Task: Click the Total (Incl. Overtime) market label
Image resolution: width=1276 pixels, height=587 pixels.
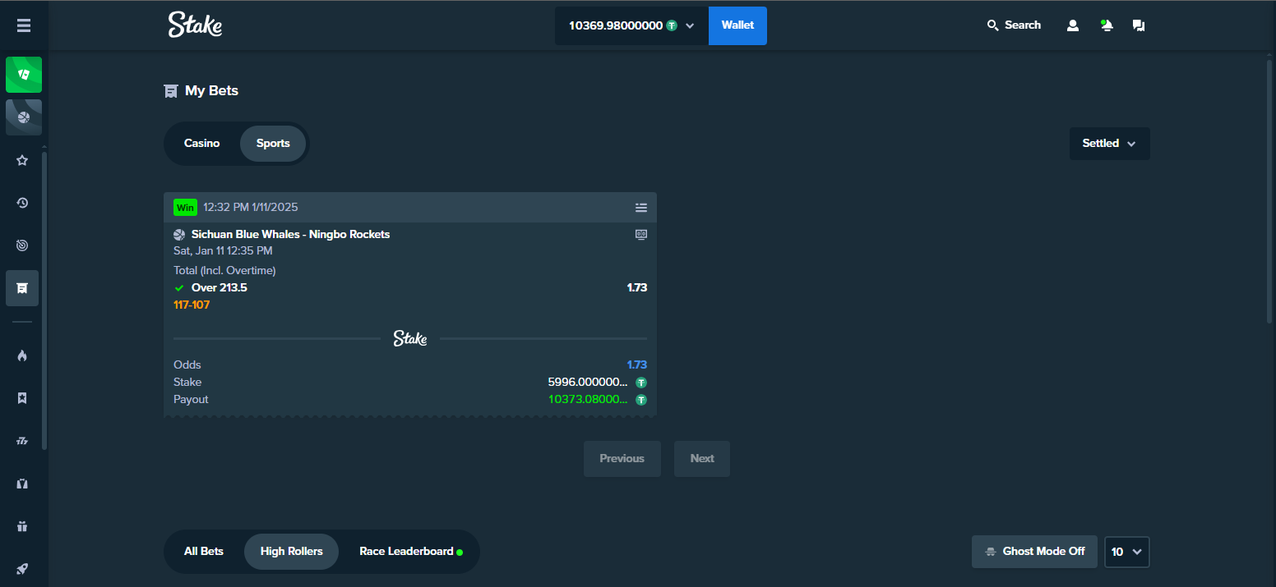Action: point(224,271)
